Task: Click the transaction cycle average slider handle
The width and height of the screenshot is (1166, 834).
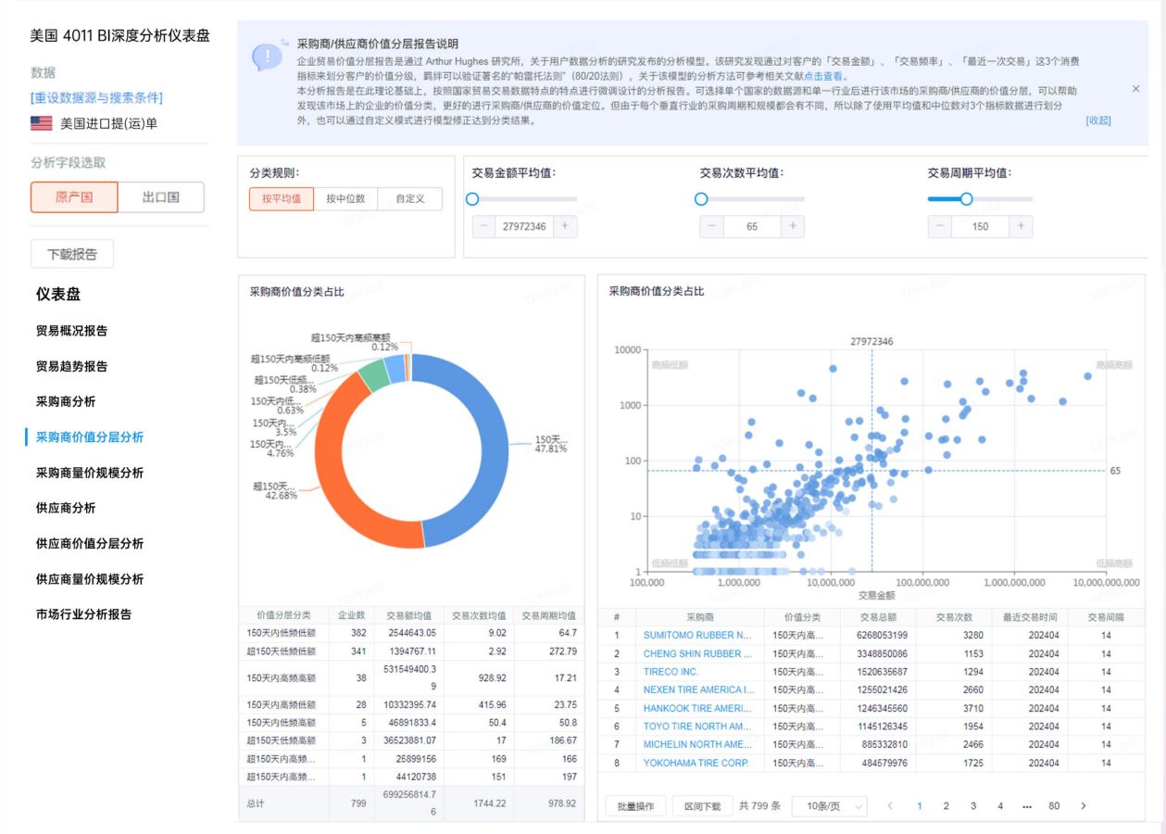Action: point(967,199)
